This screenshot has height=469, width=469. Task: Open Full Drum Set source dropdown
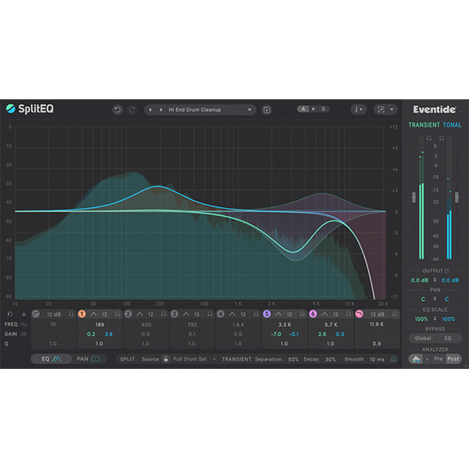(x=193, y=359)
